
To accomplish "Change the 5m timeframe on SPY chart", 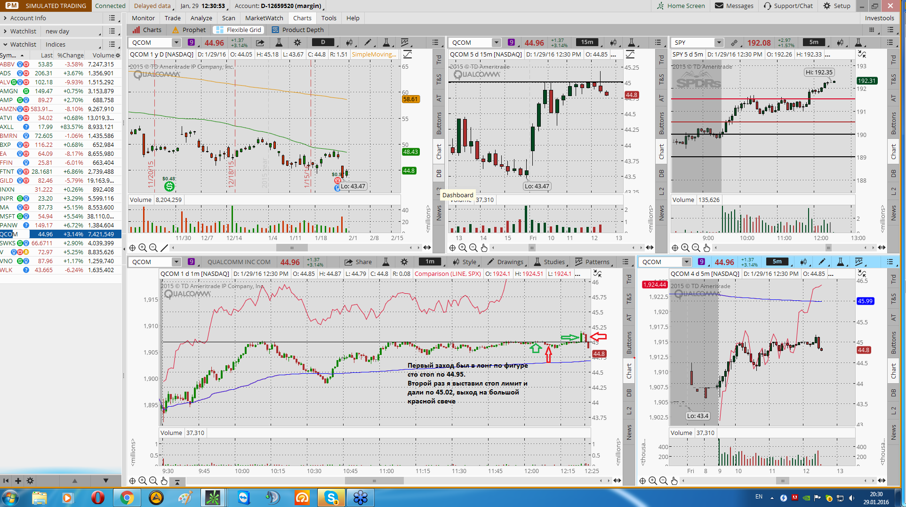I will coord(814,42).
